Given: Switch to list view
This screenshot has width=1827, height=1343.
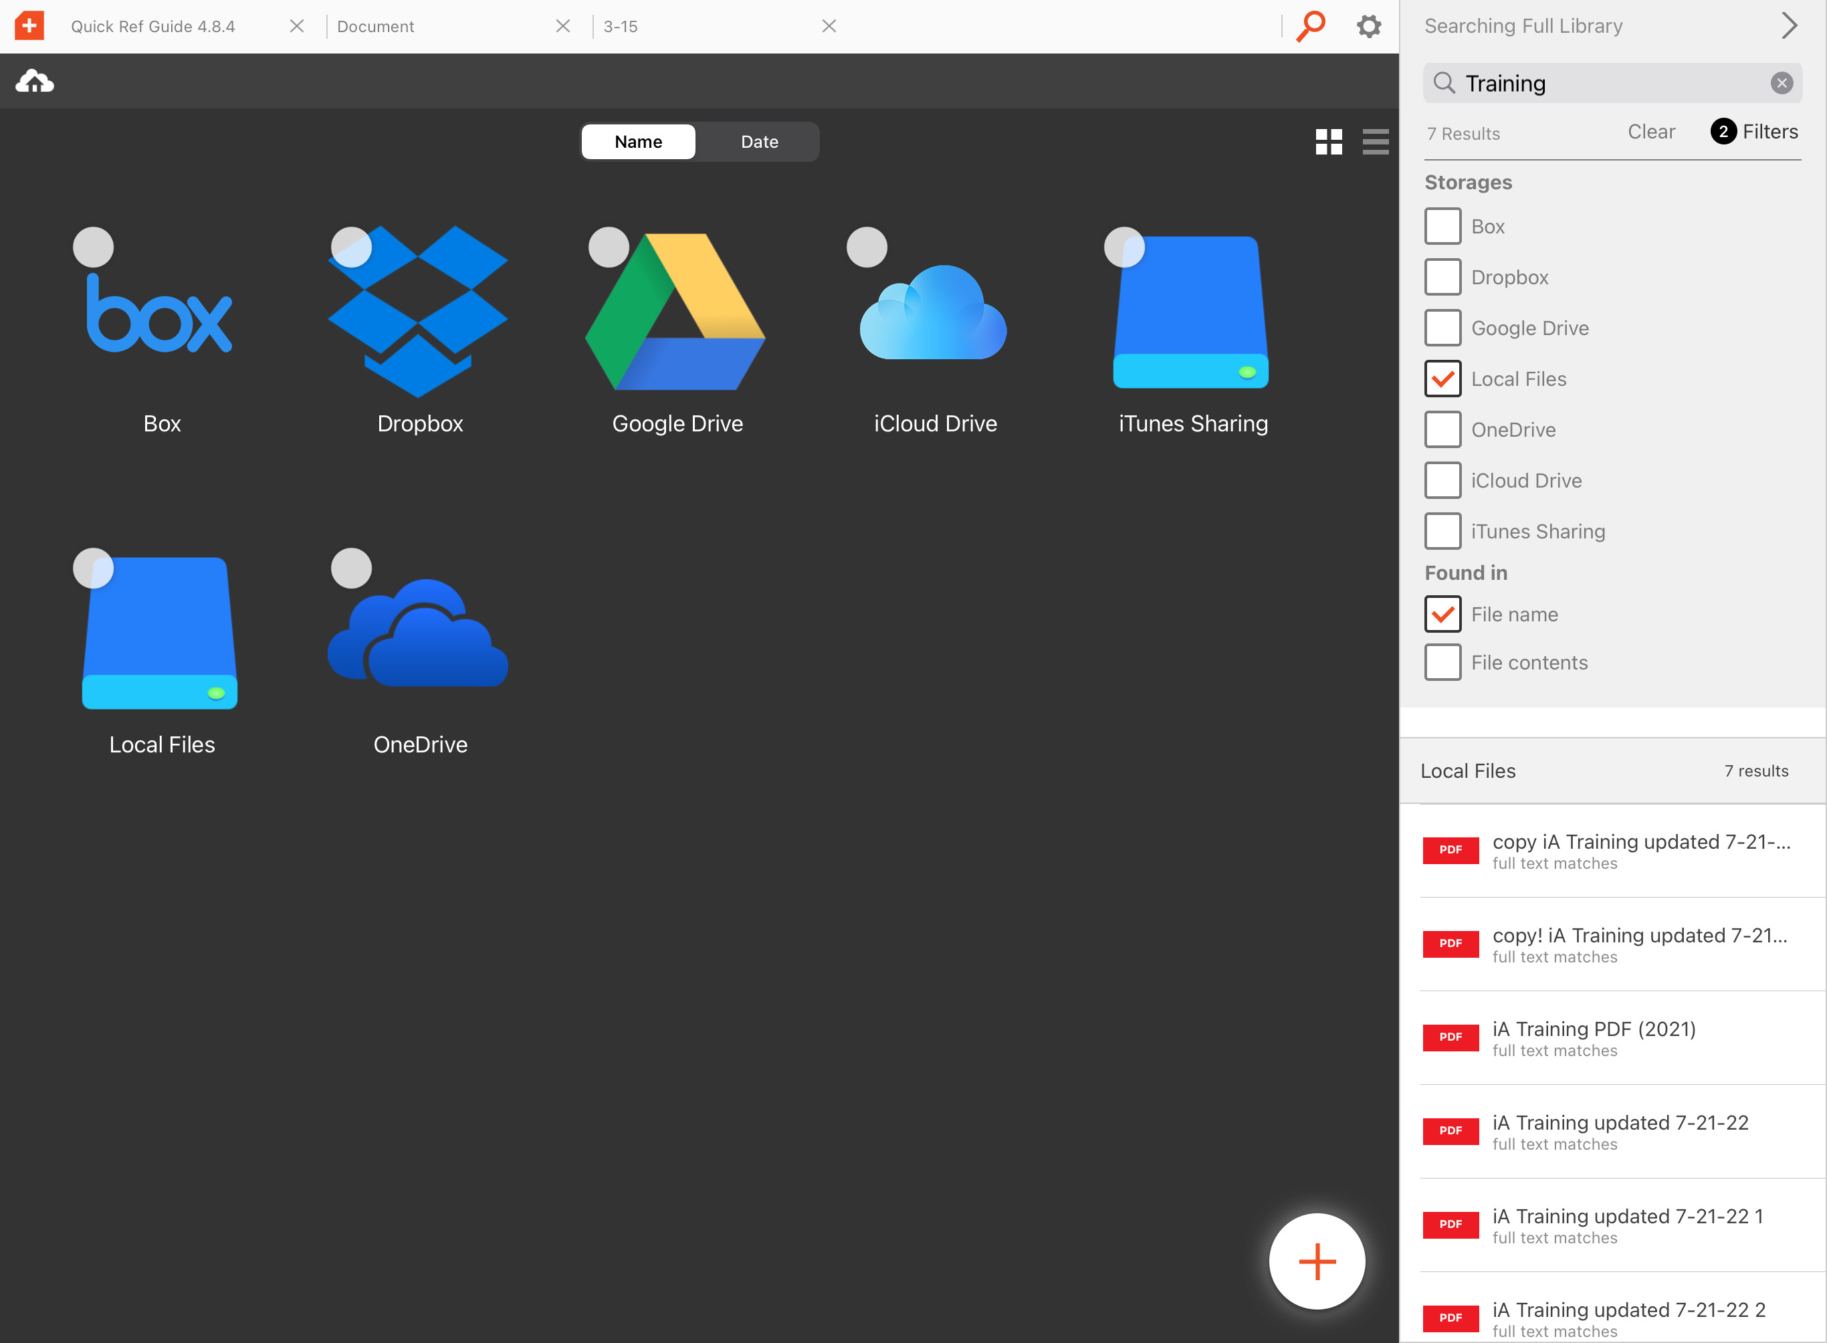Looking at the screenshot, I should (1376, 141).
